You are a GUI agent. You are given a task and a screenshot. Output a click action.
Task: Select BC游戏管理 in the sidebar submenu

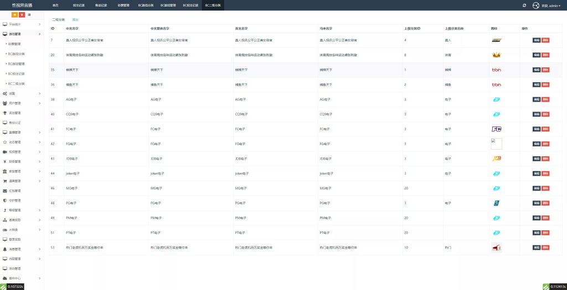(17, 64)
